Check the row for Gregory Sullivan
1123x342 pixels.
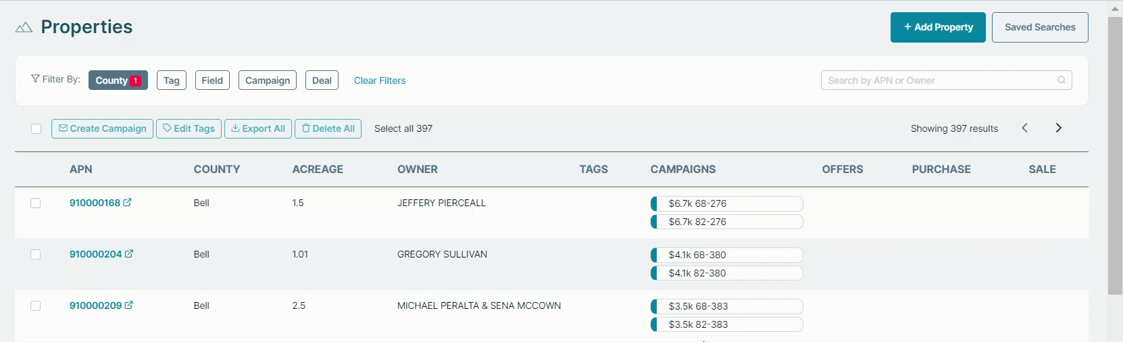click(x=36, y=254)
